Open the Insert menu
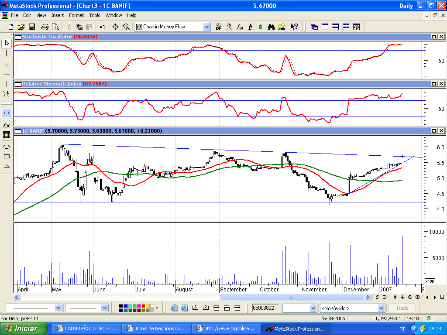Image resolution: width=447 pixels, height=335 pixels. [57, 15]
